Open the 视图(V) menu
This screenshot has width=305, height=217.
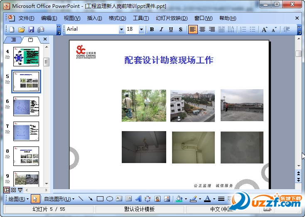point(72,18)
